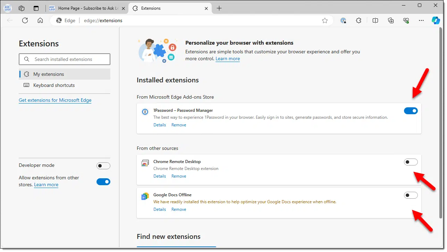
Task: Open the tab actions menu icon
Action: coord(36,8)
